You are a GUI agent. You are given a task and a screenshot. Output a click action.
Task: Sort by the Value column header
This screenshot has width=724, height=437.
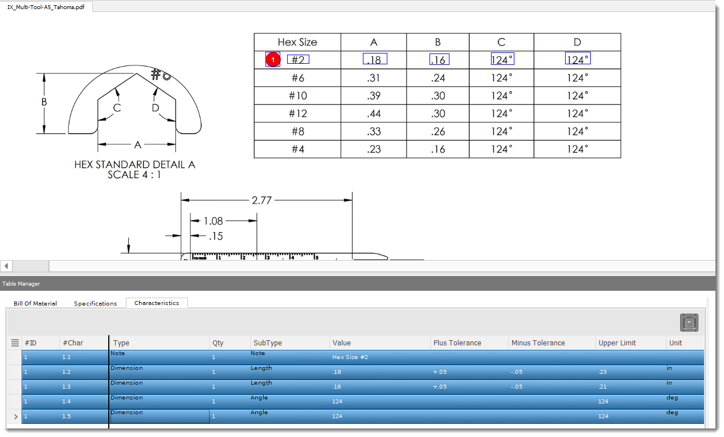(x=342, y=343)
